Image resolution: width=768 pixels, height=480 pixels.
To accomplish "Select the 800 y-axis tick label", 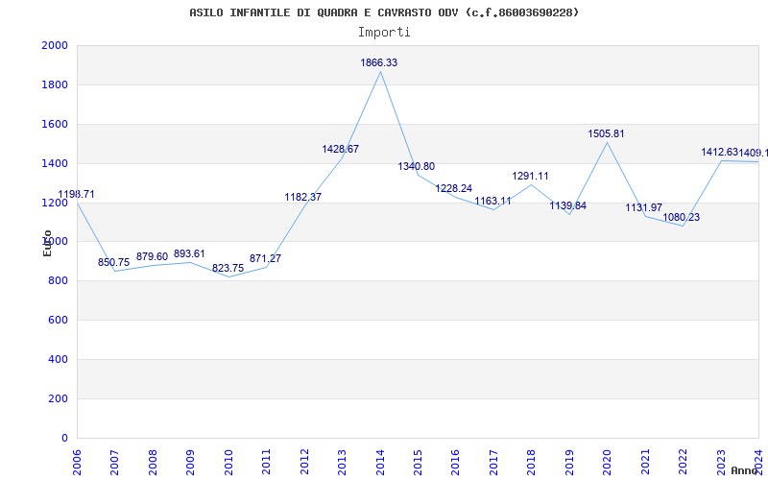I will tap(58, 280).
